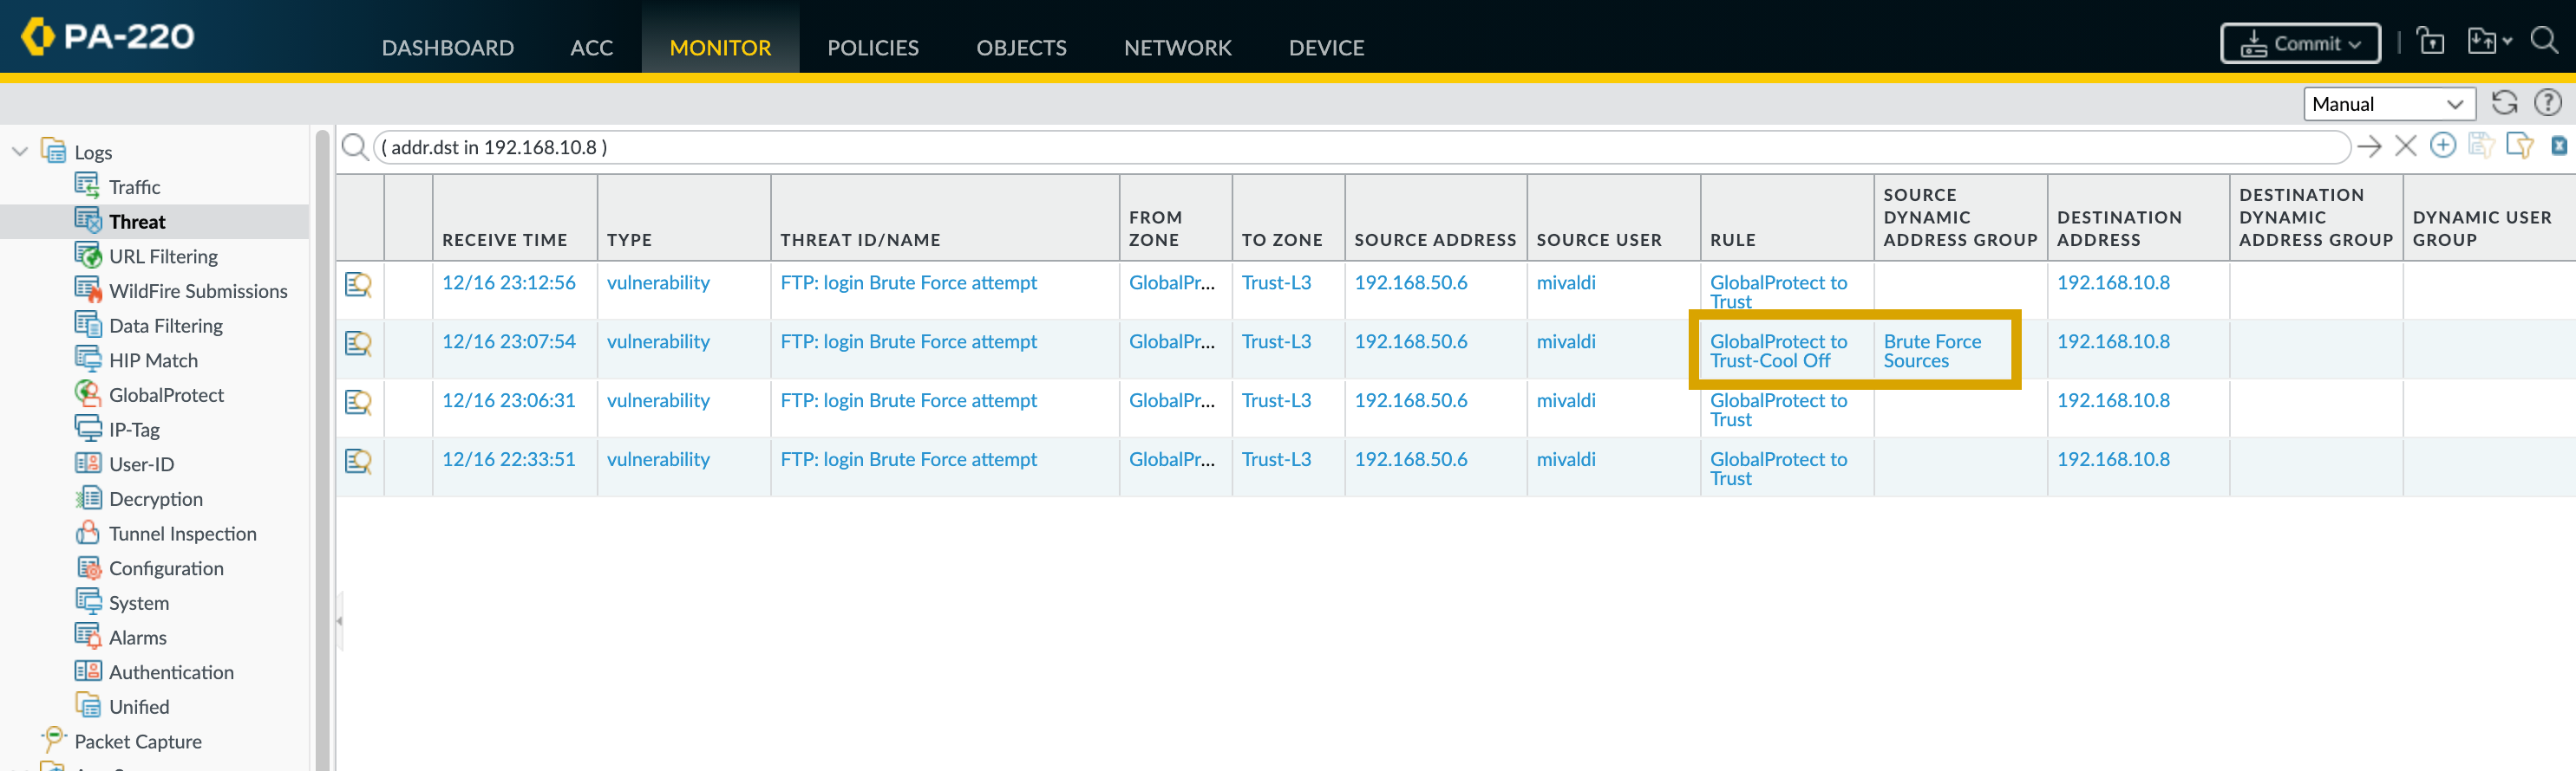Open the Commit dropdown

pyautogui.click(x=2300, y=44)
